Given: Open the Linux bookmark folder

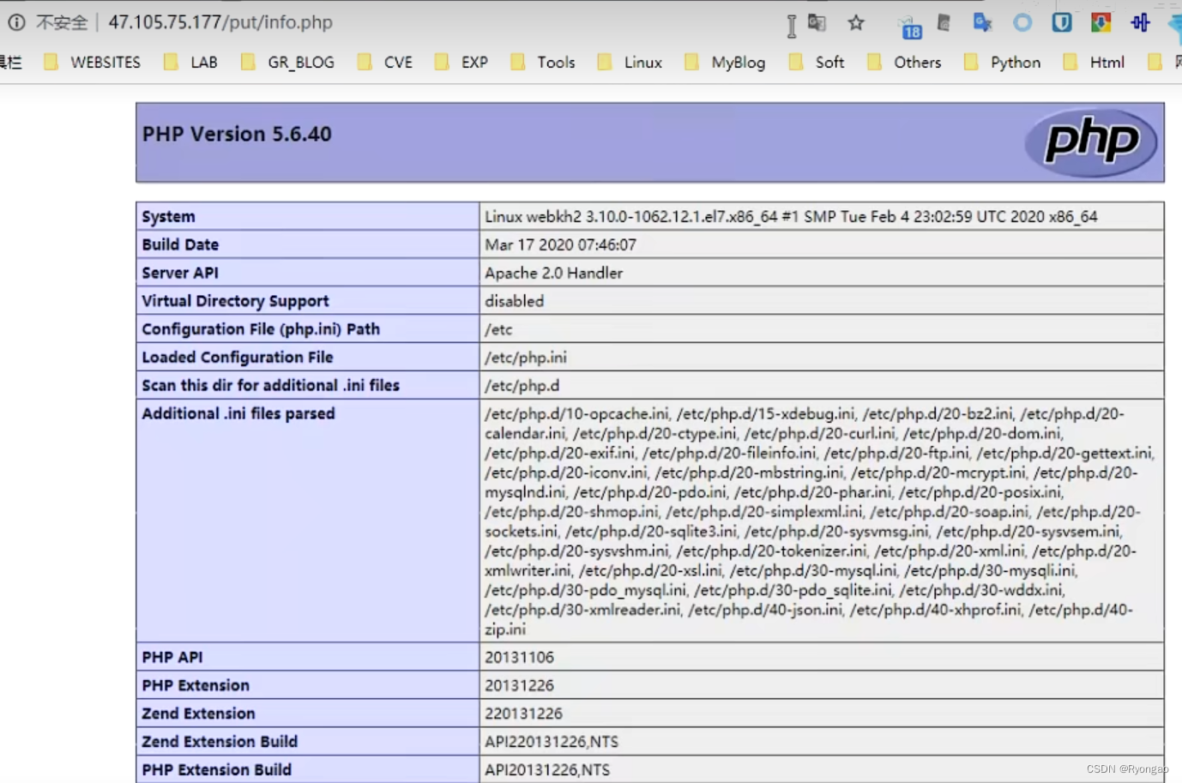Looking at the screenshot, I should pyautogui.click(x=630, y=62).
